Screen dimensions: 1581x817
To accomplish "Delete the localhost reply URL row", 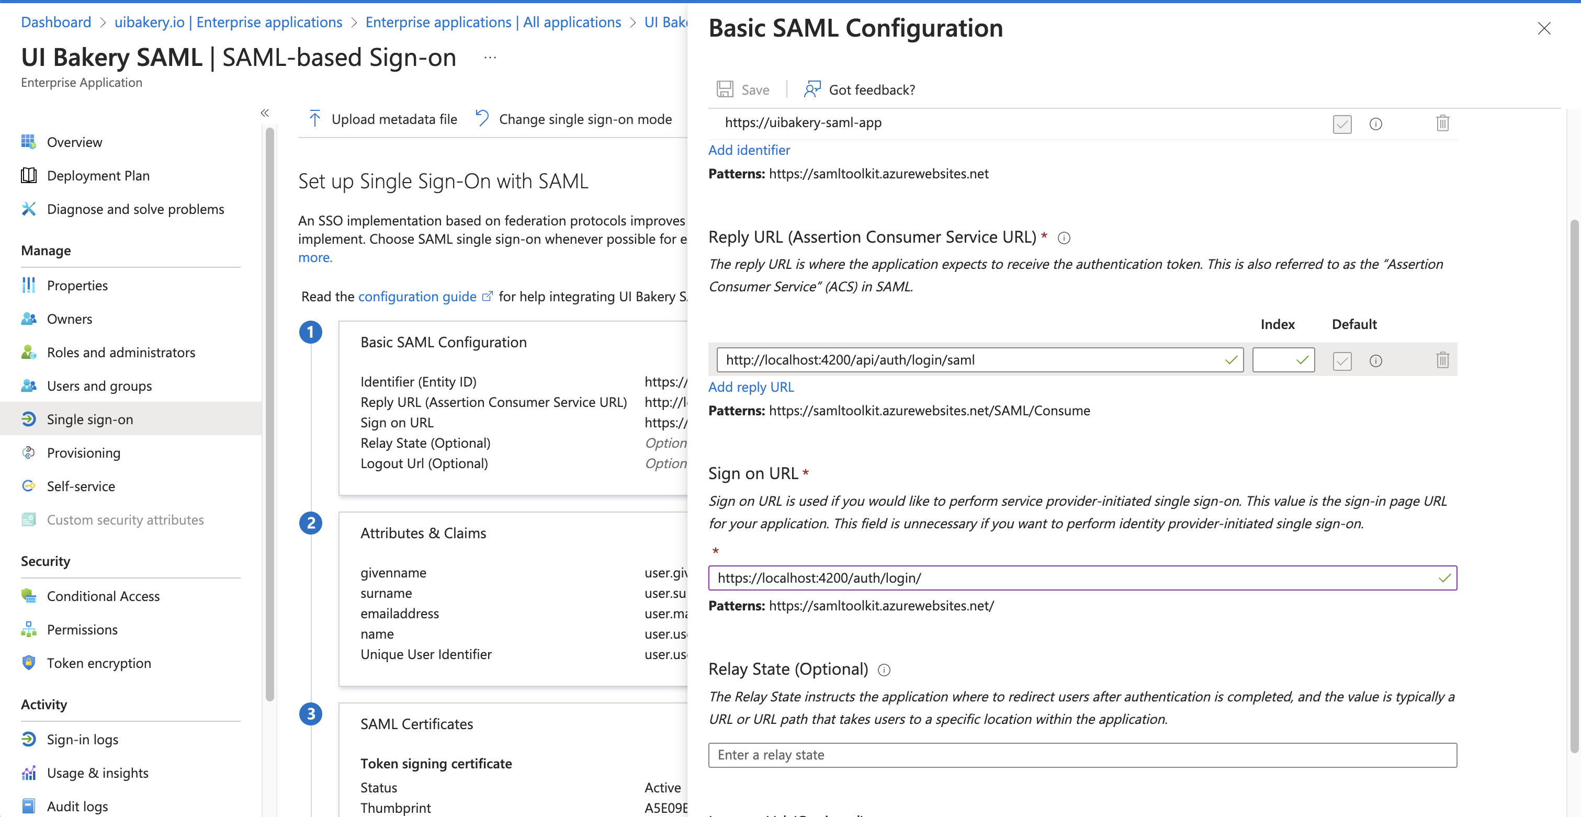I will [x=1442, y=360].
